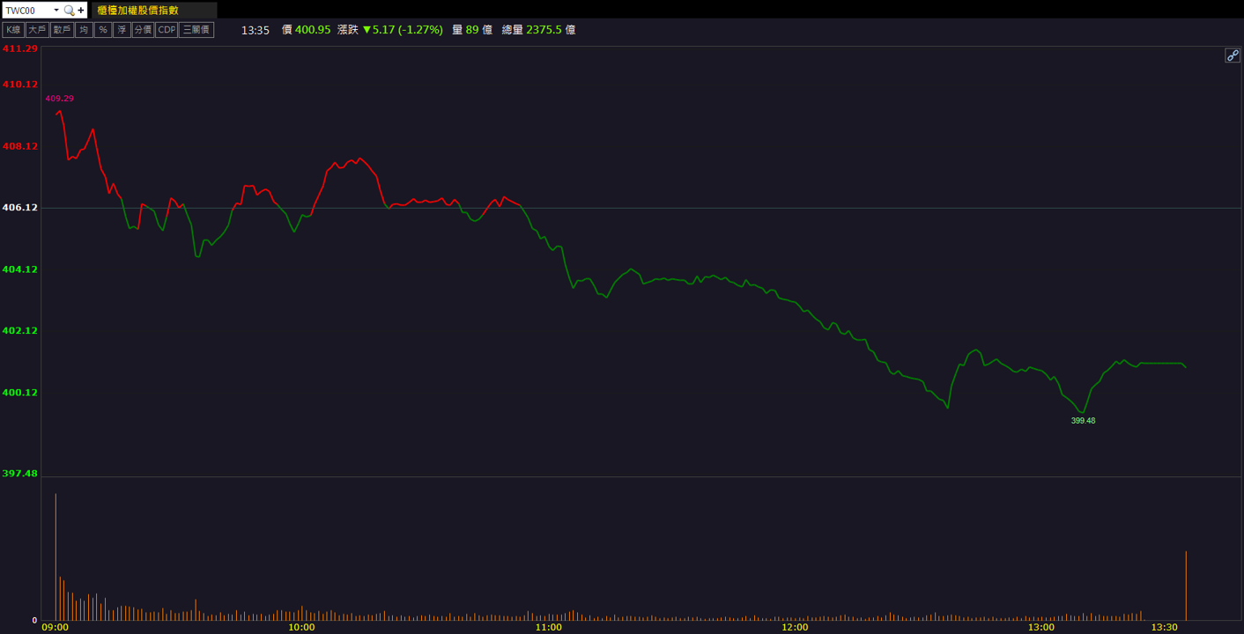Click the chart link icon at top right
1244x634 pixels.
point(1233,55)
